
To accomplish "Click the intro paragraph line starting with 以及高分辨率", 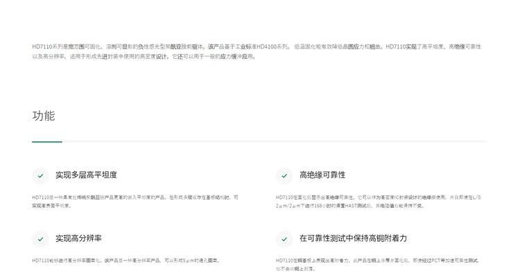I will (x=144, y=57).
